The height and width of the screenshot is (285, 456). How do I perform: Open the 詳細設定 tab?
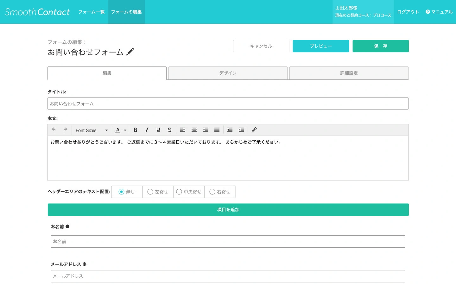click(349, 73)
